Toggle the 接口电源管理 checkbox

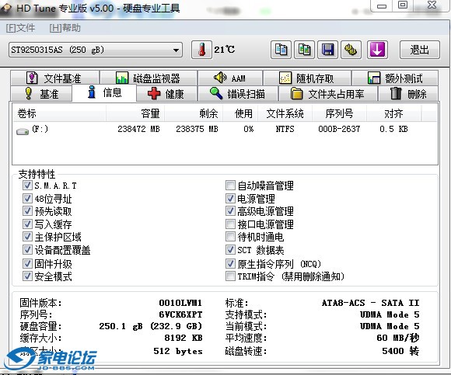pyautogui.click(x=230, y=224)
